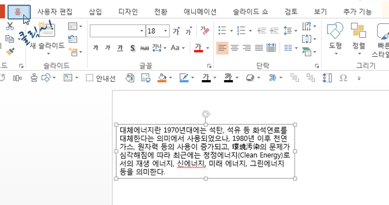This screenshot has height=205, width=389.
Task: Click the align center objects icon in quick toolbar
Action: click(34, 78)
